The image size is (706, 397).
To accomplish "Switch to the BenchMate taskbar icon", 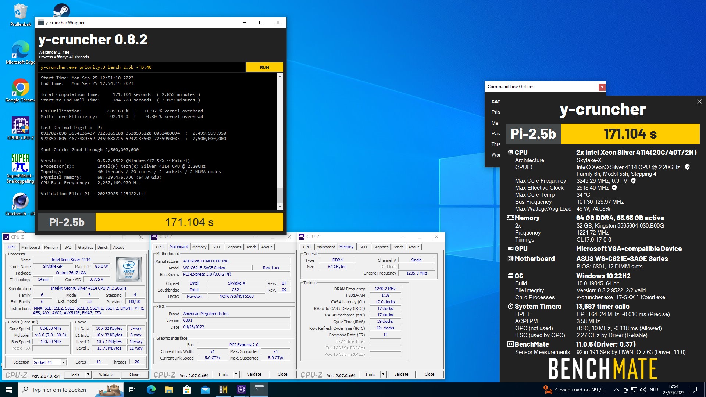I will pyautogui.click(x=223, y=390).
